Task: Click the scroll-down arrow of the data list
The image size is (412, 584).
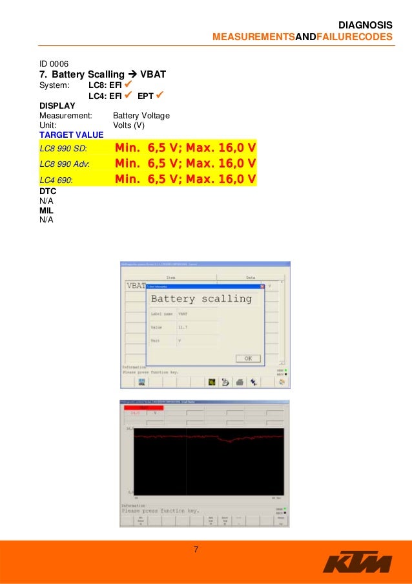Action: point(282,363)
